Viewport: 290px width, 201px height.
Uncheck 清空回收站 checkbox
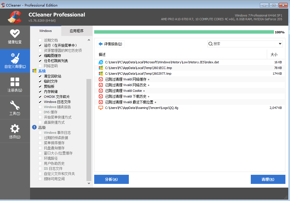click(x=40, y=76)
